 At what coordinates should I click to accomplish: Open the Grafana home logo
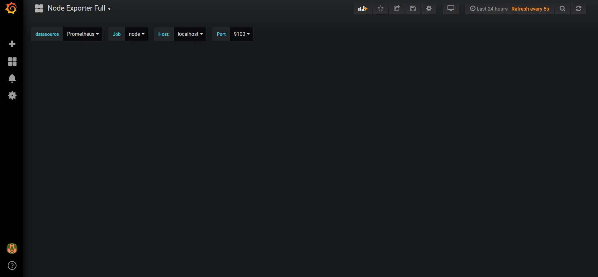point(11,8)
